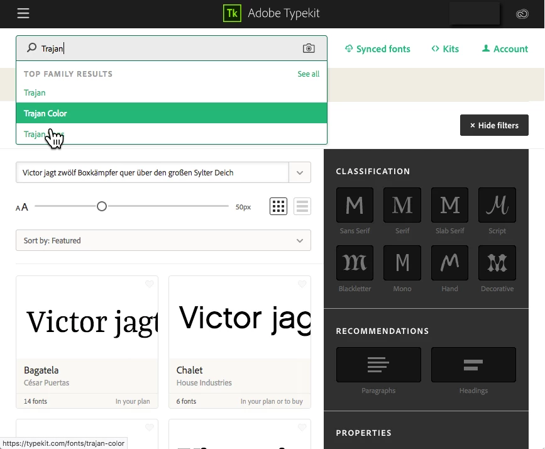This screenshot has width=545, height=449.
Task: Expand sample text dropdown arrow
Action: (300, 172)
